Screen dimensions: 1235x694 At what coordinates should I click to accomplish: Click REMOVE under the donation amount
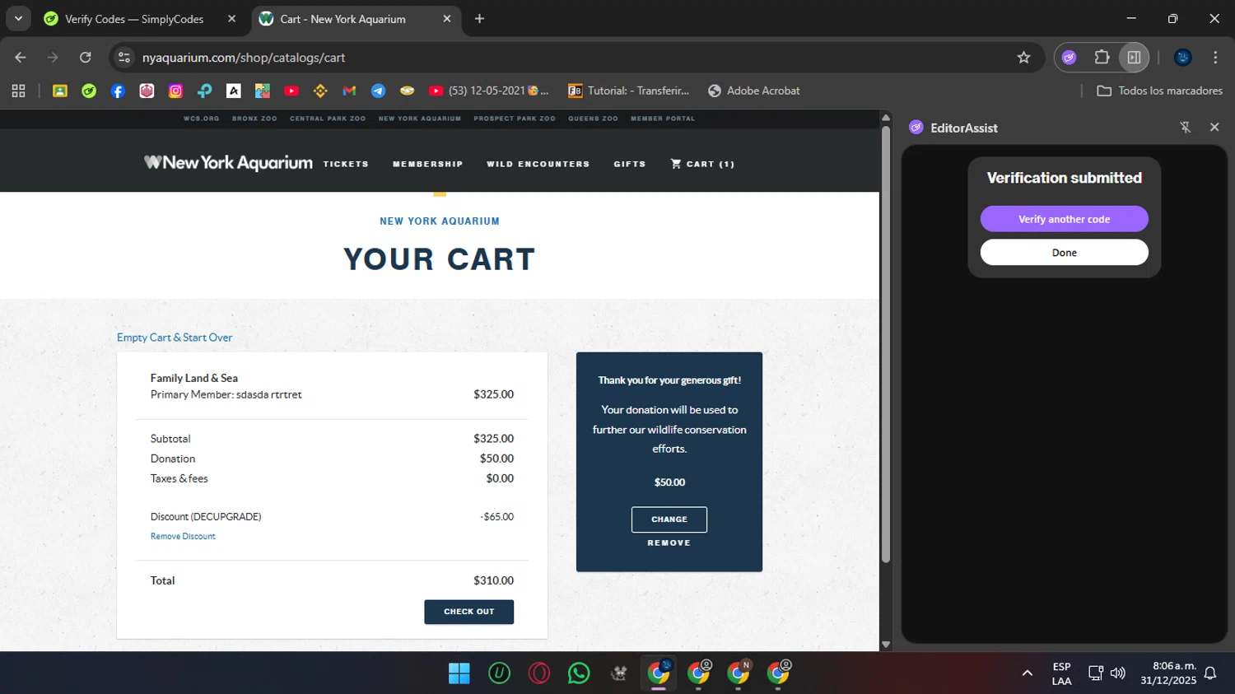point(669,543)
